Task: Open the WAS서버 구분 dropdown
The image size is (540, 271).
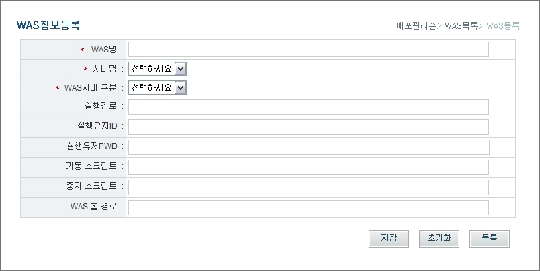Action: pos(157,88)
